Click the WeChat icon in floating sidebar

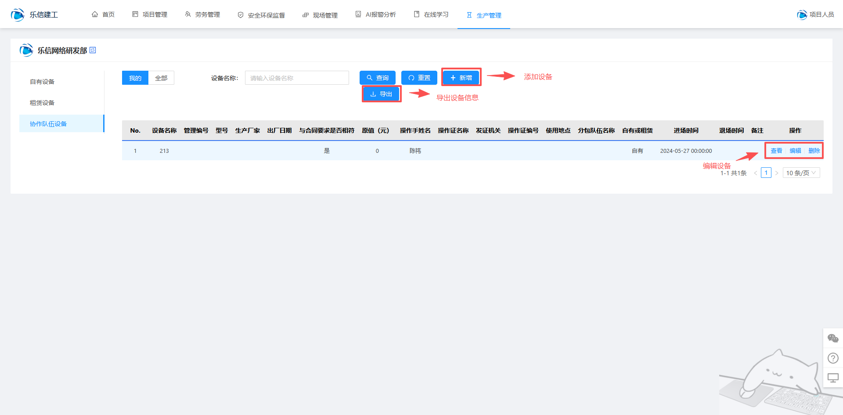point(832,338)
